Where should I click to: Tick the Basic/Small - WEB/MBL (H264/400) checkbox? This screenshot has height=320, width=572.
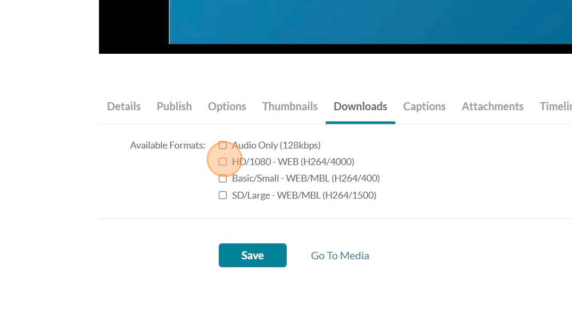point(222,178)
